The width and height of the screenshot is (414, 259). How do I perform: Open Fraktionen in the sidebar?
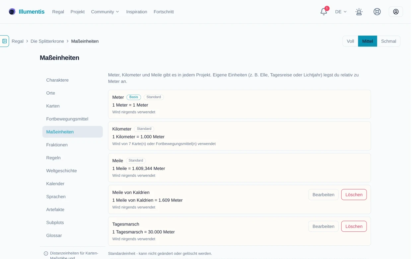point(73,145)
